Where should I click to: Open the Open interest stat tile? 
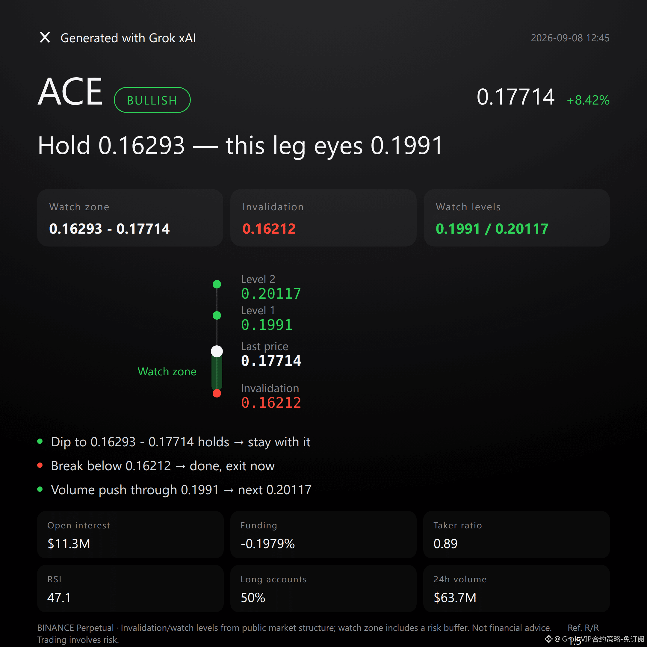pyautogui.click(x=130, y=534)
